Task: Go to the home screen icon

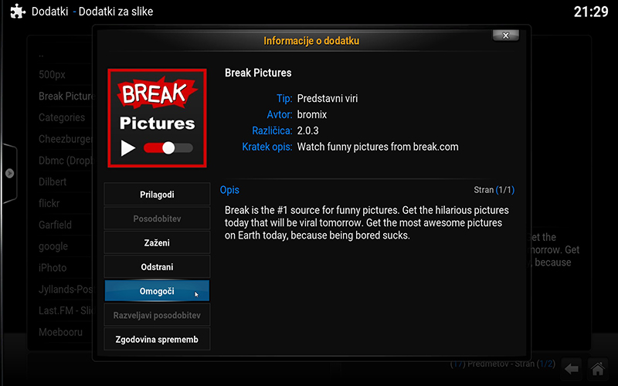Action: click(597, 367)
